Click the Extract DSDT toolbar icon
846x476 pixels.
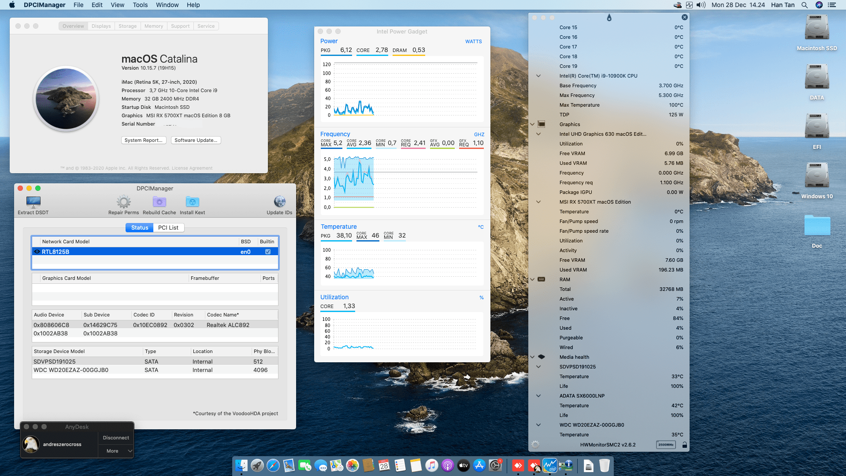tap(33, 202)
